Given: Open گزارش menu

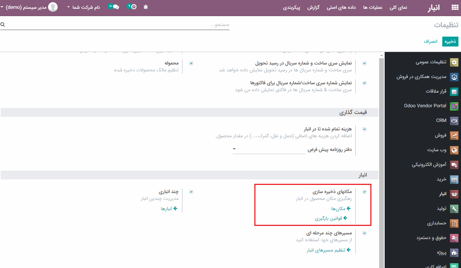Looking at the screenshot, I should click(313, 7).
